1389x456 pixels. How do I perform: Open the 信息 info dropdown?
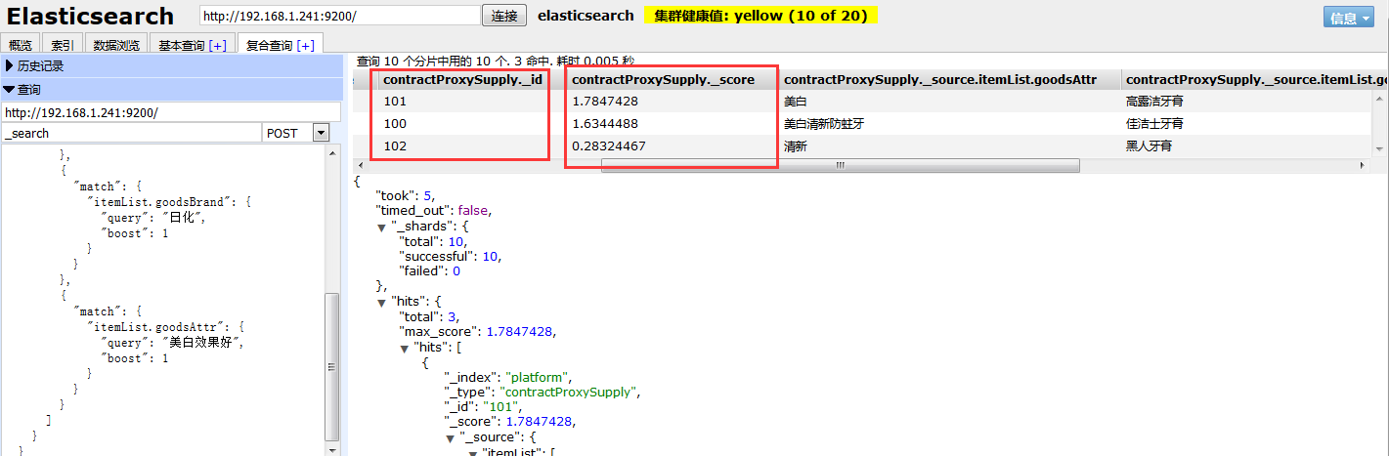click(x=1349, y=18)
